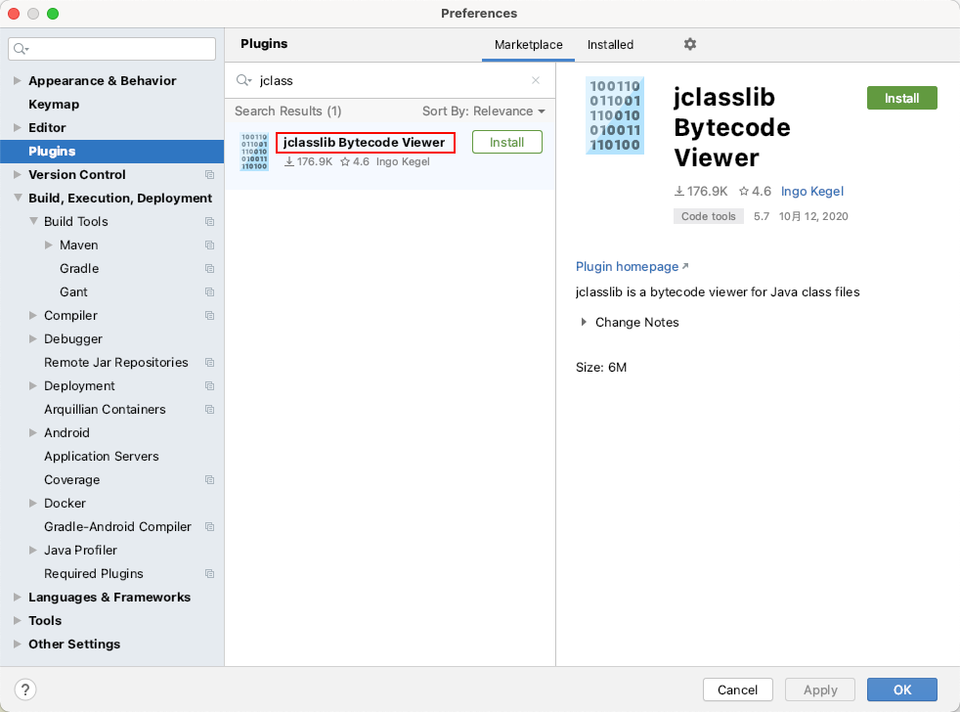The height and width of the screenshot is (712, 960).
Task: Click the large jclasslib icon in details pane
Action: tap(615, 115)
